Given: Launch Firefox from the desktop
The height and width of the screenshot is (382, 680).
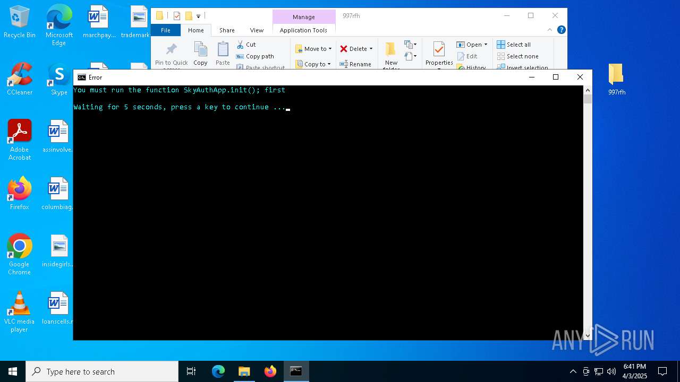Looking at the screenshot, I should click(20, 194).
